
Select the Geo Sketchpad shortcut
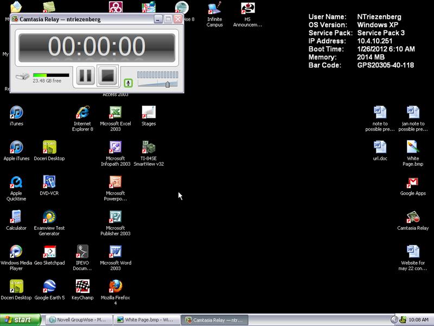click(49, 255)
